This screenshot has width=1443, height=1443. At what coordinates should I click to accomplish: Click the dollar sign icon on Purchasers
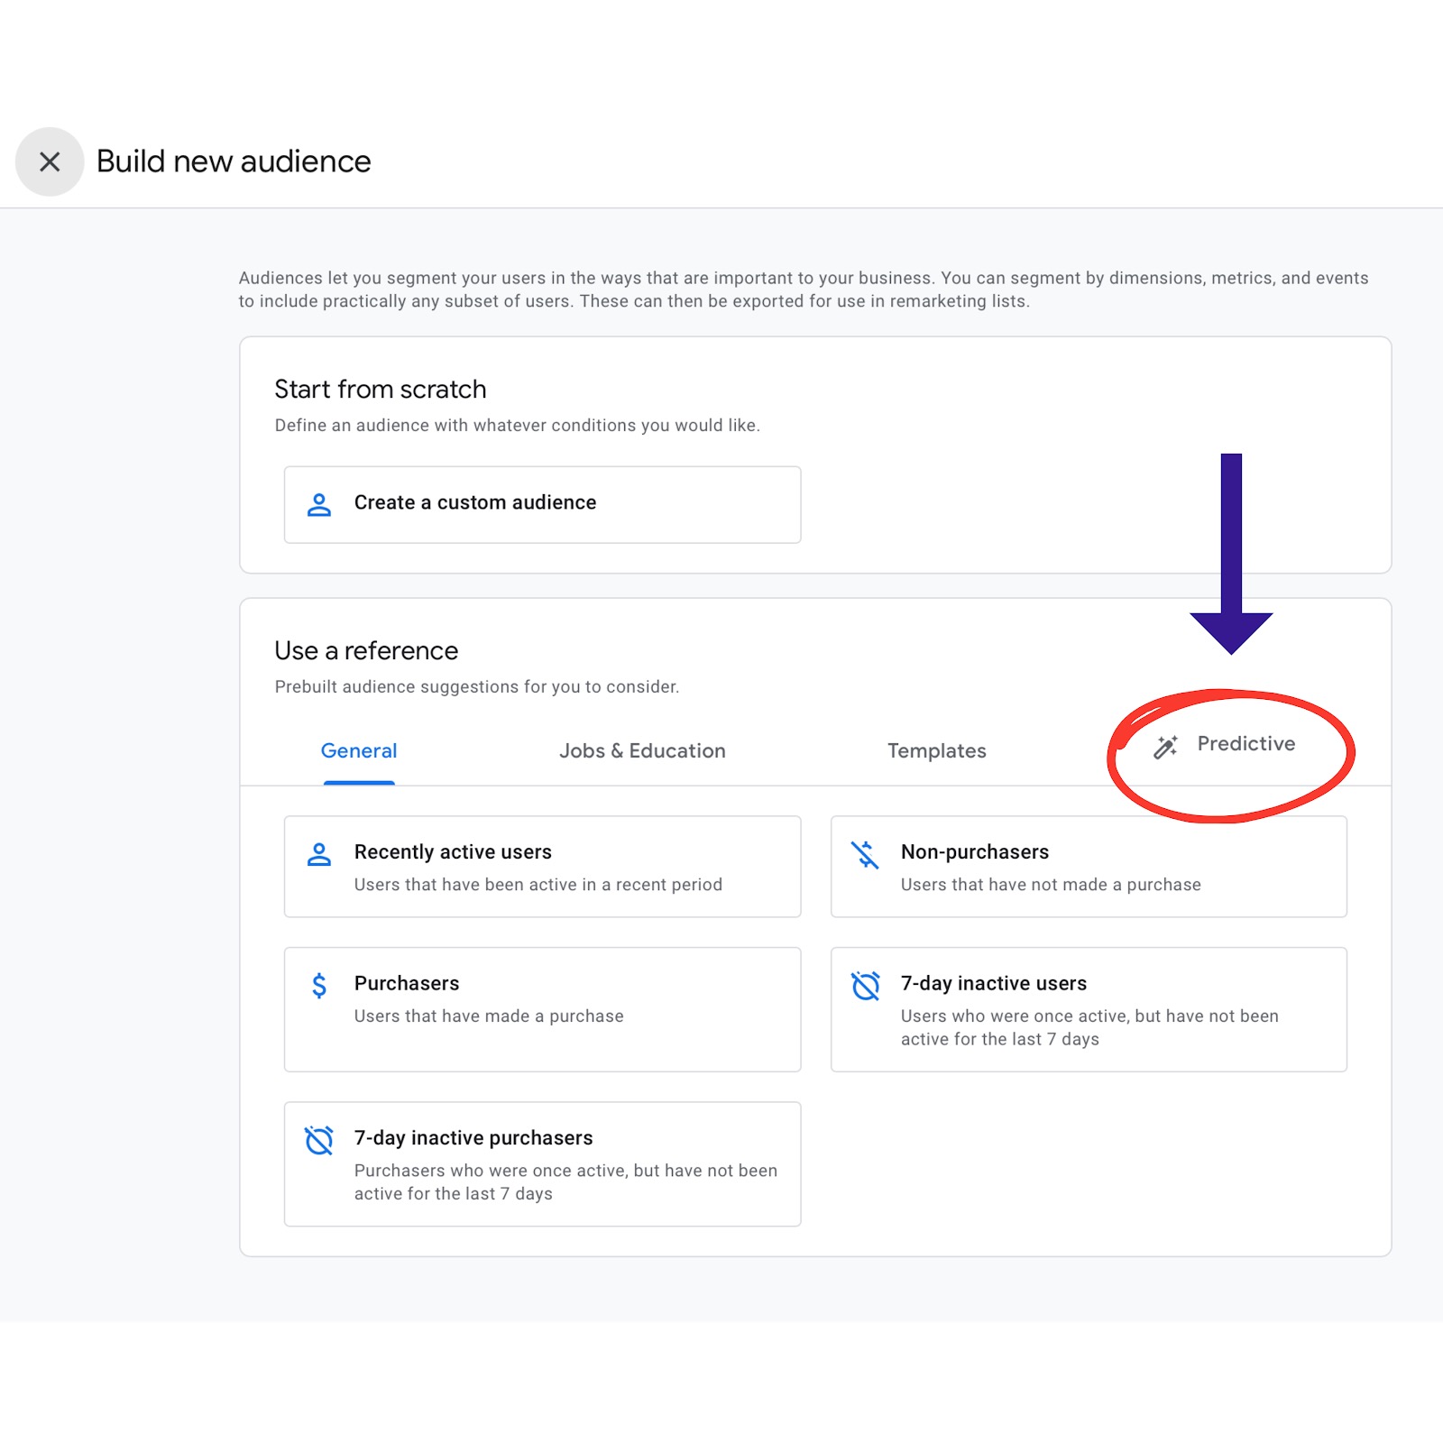click(x=319, y=985)
